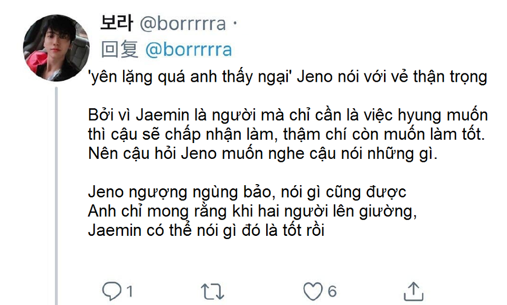
Task: Select the final line Jaemin có thể nói
Action: [206, 231]
